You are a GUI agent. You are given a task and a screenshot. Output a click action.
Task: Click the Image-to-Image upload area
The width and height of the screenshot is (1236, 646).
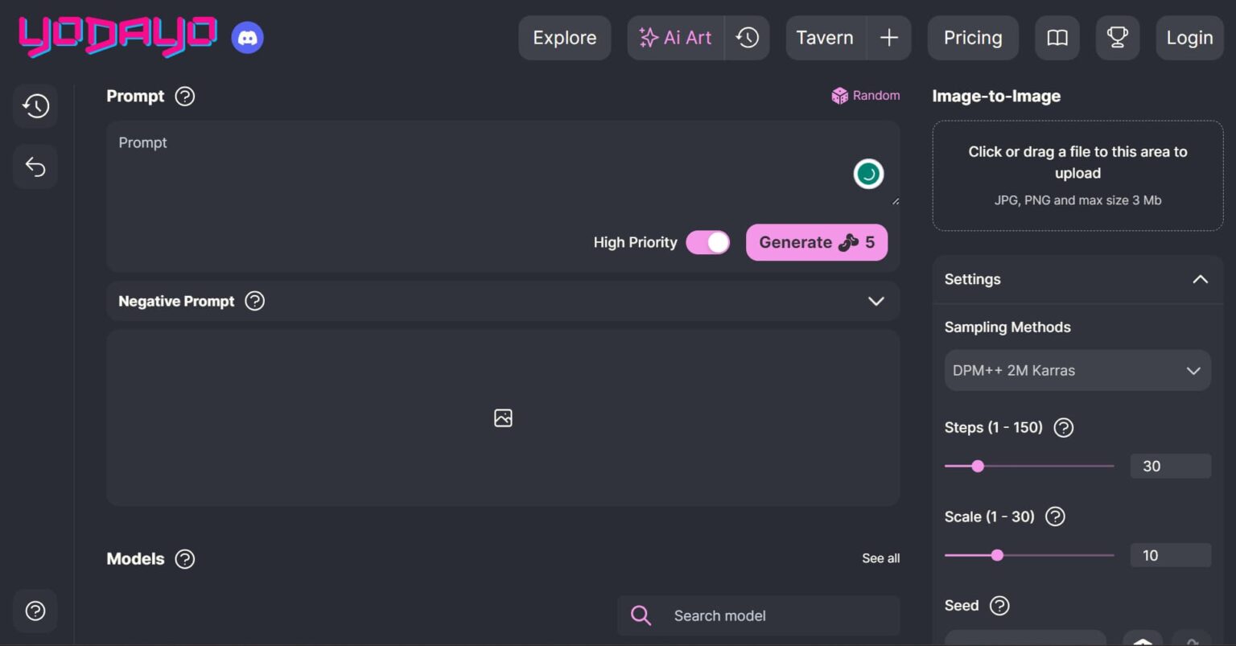point(1077,175)
